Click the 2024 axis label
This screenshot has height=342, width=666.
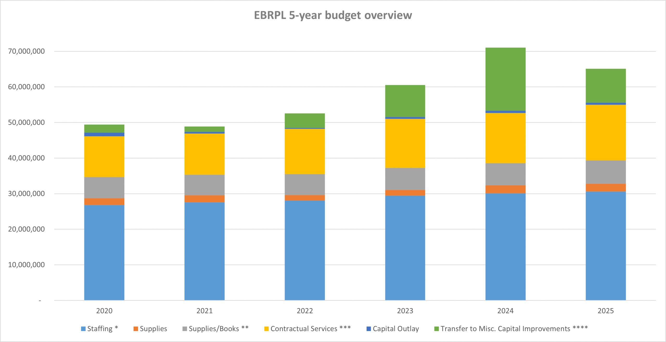pos(505,311)
